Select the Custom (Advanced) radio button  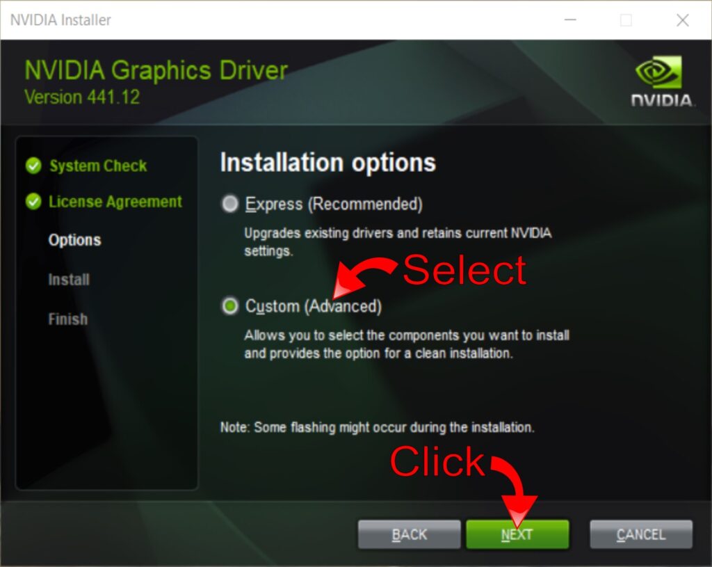229,306
